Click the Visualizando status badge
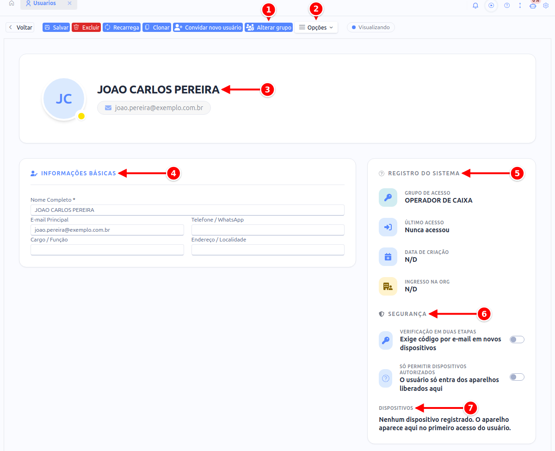The width and height of the screenshot is (555, 451). (x=371, y=27)
